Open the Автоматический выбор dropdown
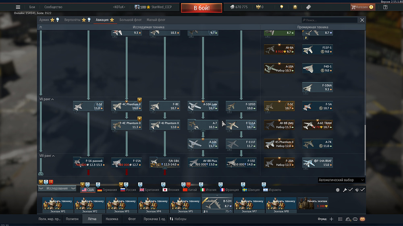This screenshot has height=226, width=403. tap(341, 180)
